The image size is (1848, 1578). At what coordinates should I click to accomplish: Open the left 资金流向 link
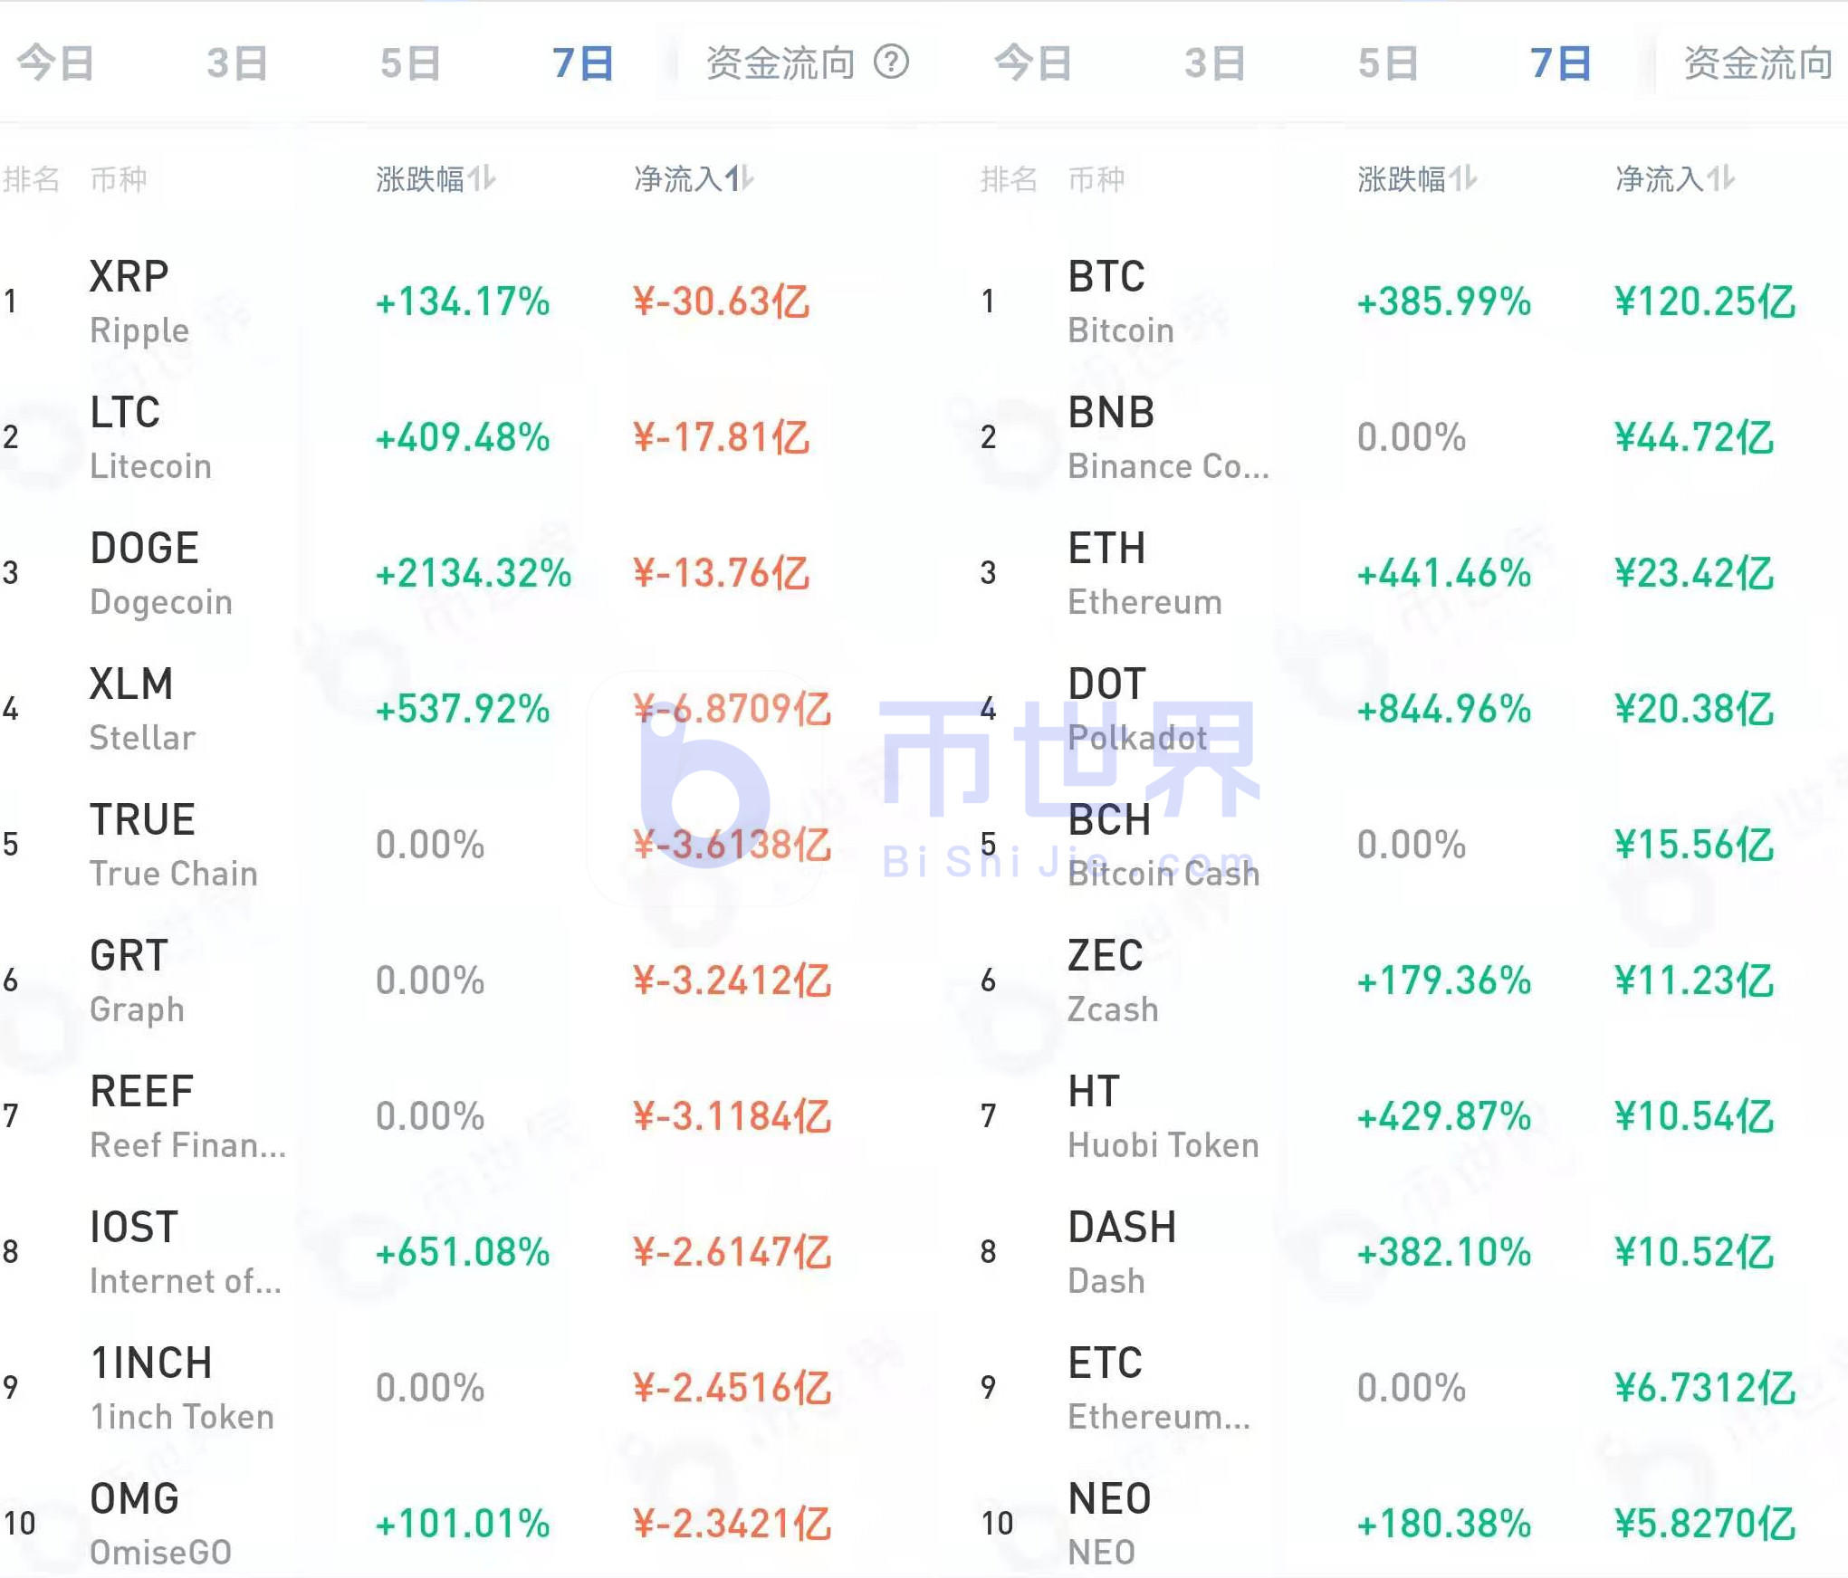(779, 62)
